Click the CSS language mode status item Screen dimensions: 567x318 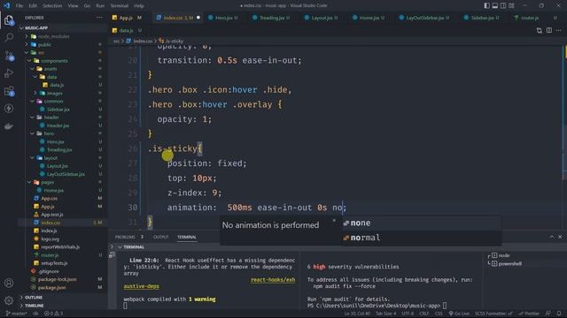click(x=439, y=314)
